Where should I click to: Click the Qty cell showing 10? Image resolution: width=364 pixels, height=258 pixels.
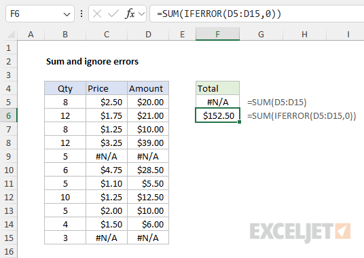point(65,197)
